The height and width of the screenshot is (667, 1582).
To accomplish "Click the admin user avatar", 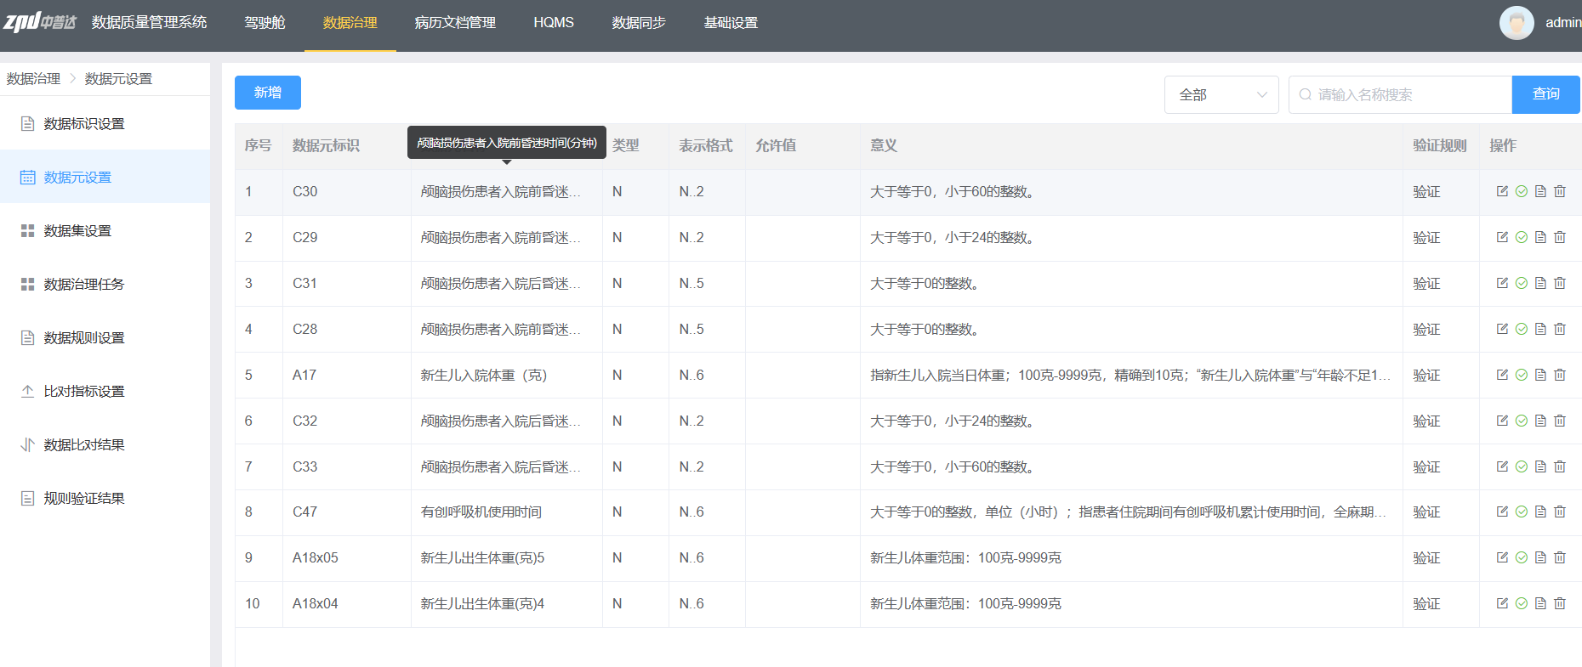I will pyautogui.click(x=1517, y=23).
